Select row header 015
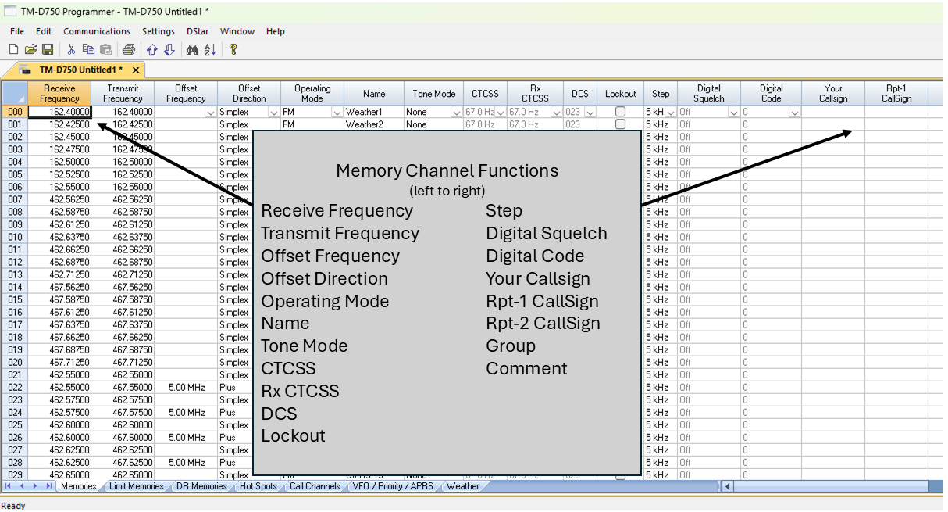 [15, 299]
